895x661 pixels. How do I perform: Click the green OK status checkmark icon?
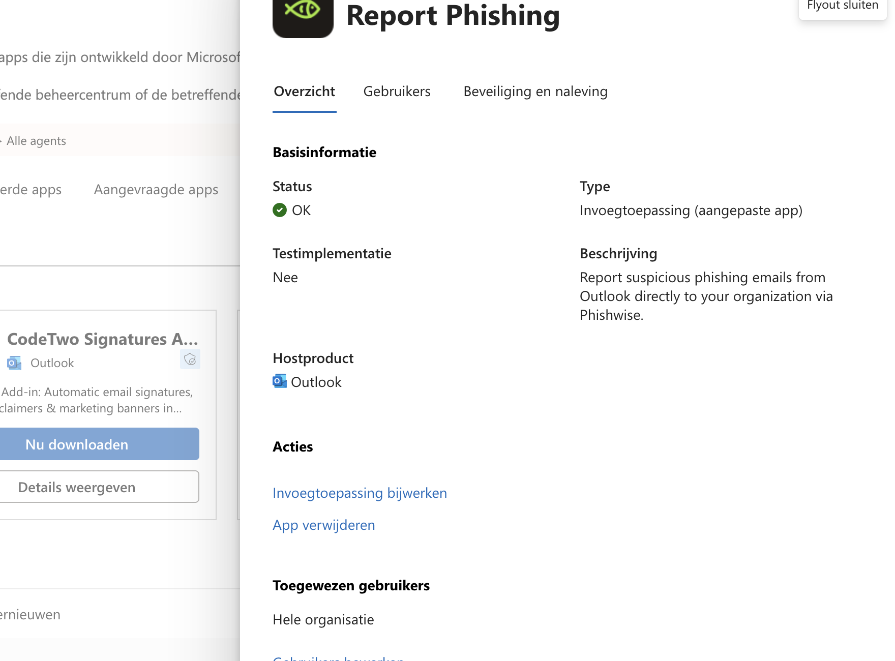280,210
